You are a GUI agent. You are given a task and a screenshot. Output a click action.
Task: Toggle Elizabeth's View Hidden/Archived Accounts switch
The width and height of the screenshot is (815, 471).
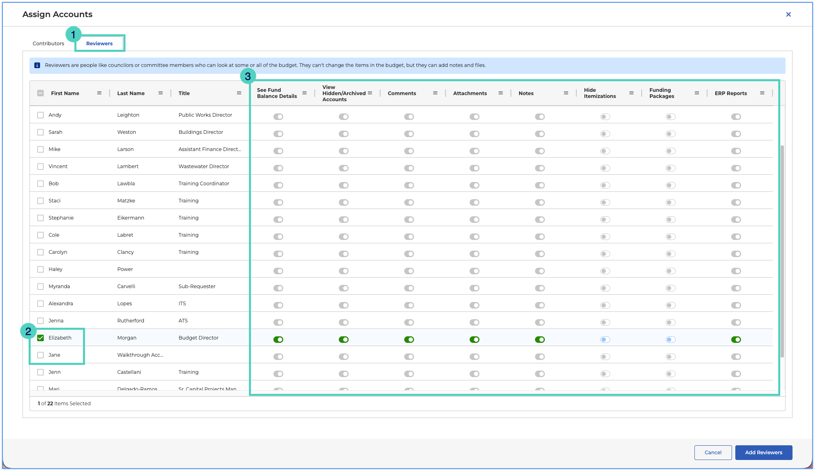(x=344, y=340)
